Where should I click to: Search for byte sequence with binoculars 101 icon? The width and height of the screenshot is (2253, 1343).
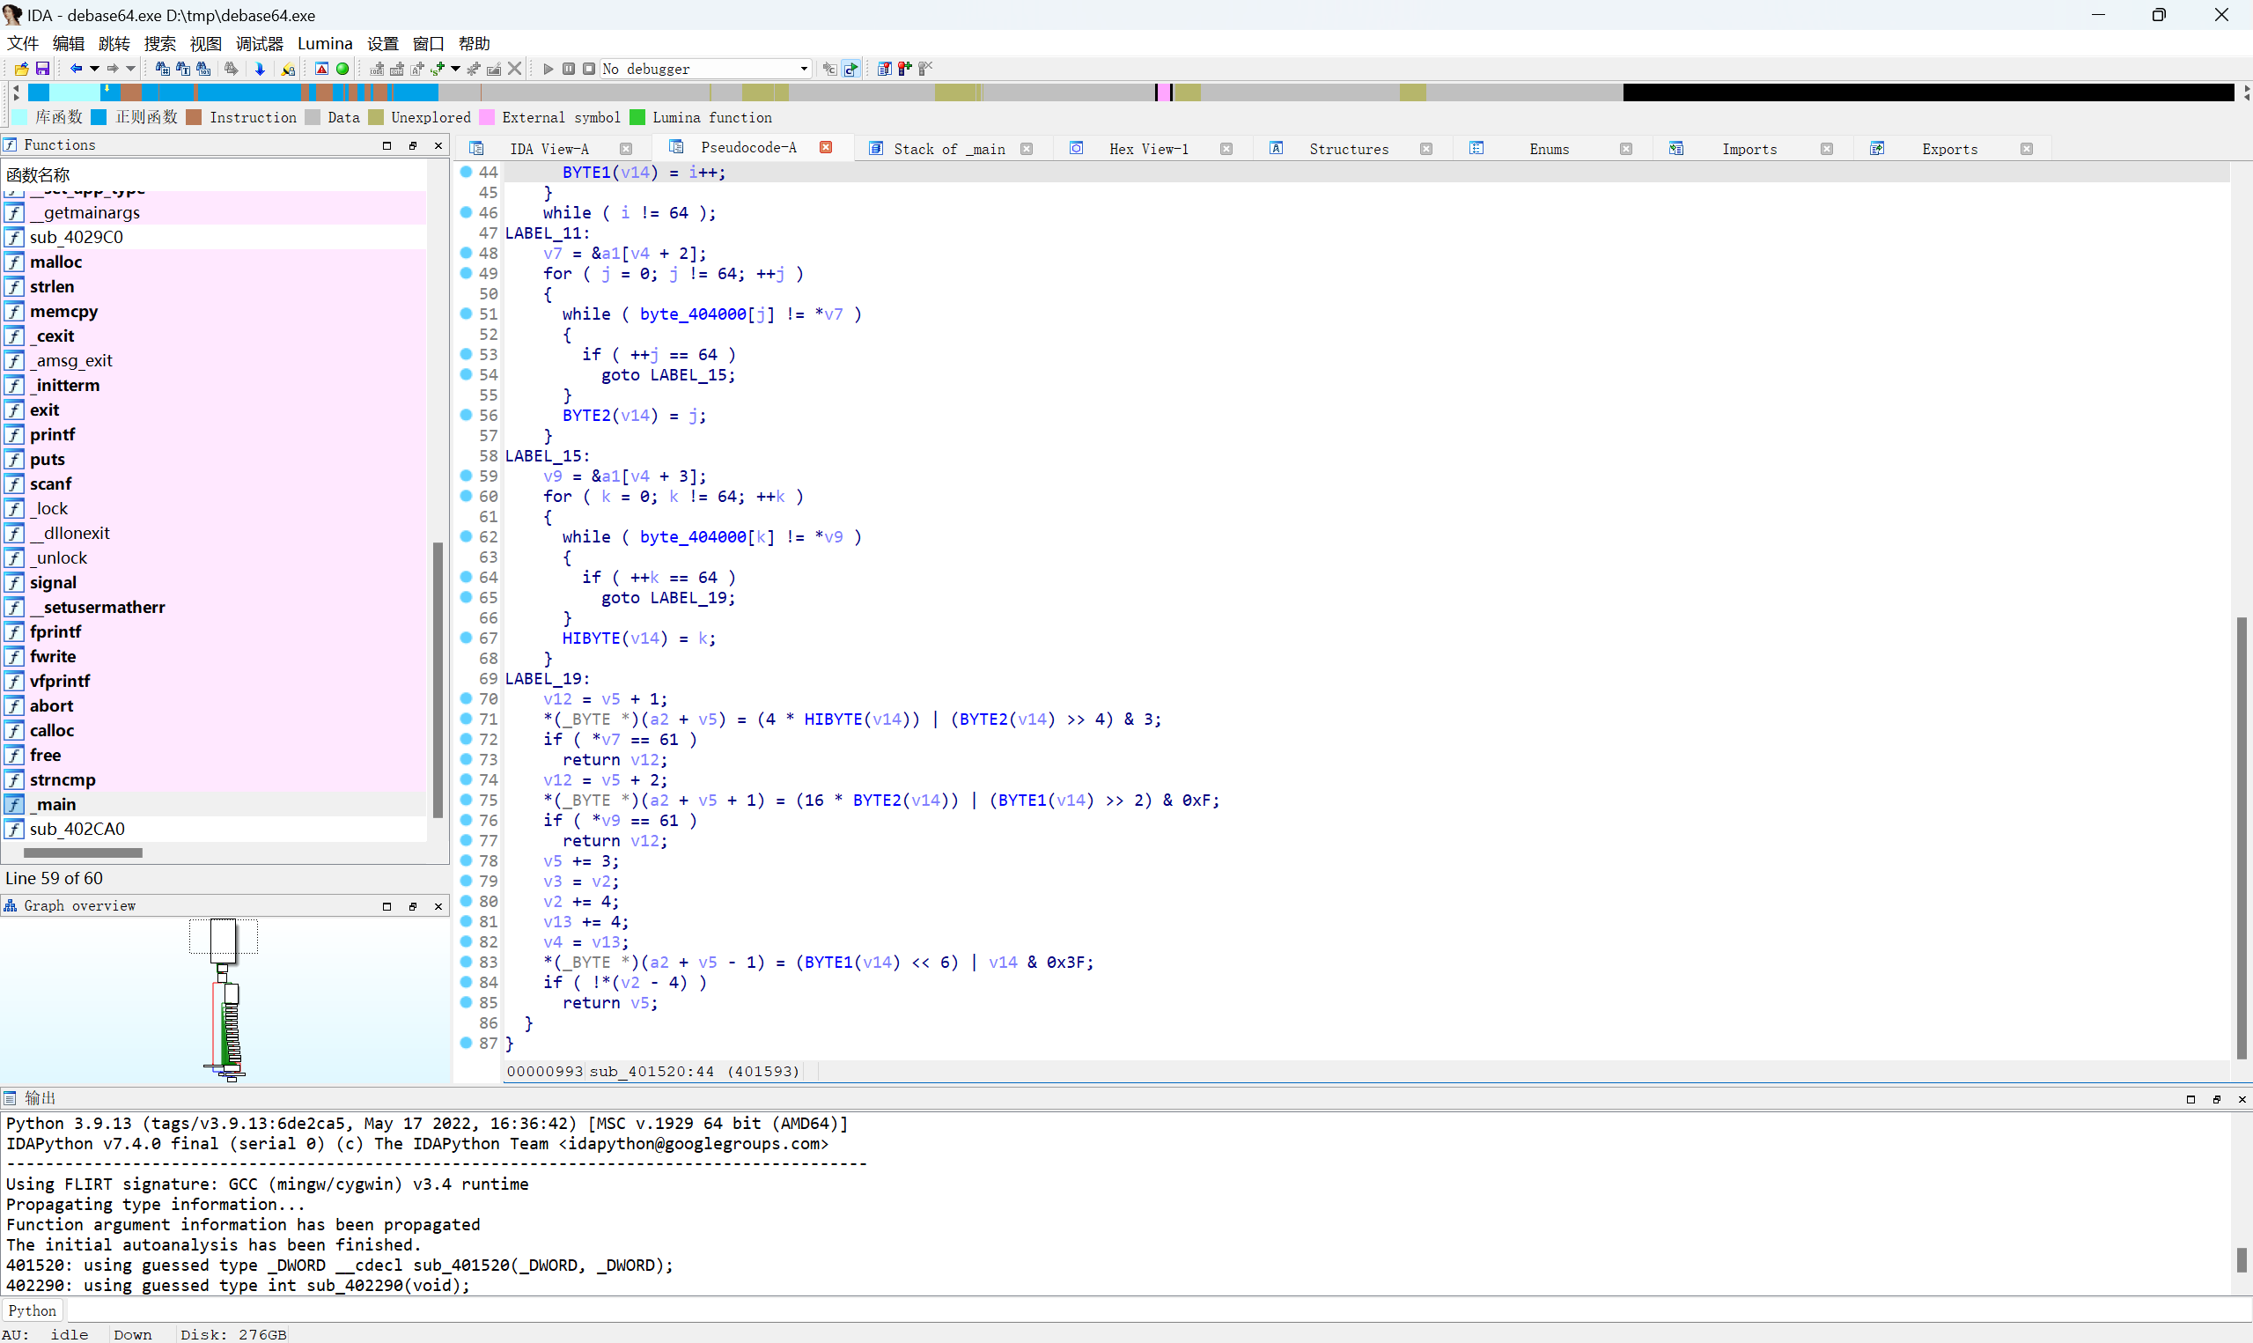[x=204, y=69]
